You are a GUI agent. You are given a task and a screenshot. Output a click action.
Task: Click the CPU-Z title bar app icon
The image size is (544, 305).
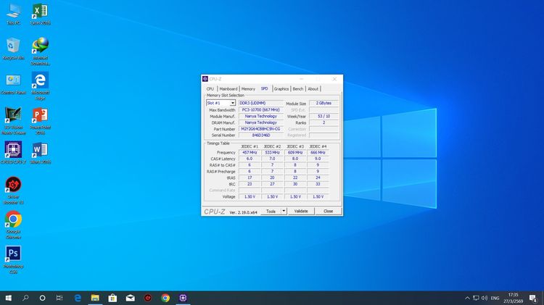205,79
